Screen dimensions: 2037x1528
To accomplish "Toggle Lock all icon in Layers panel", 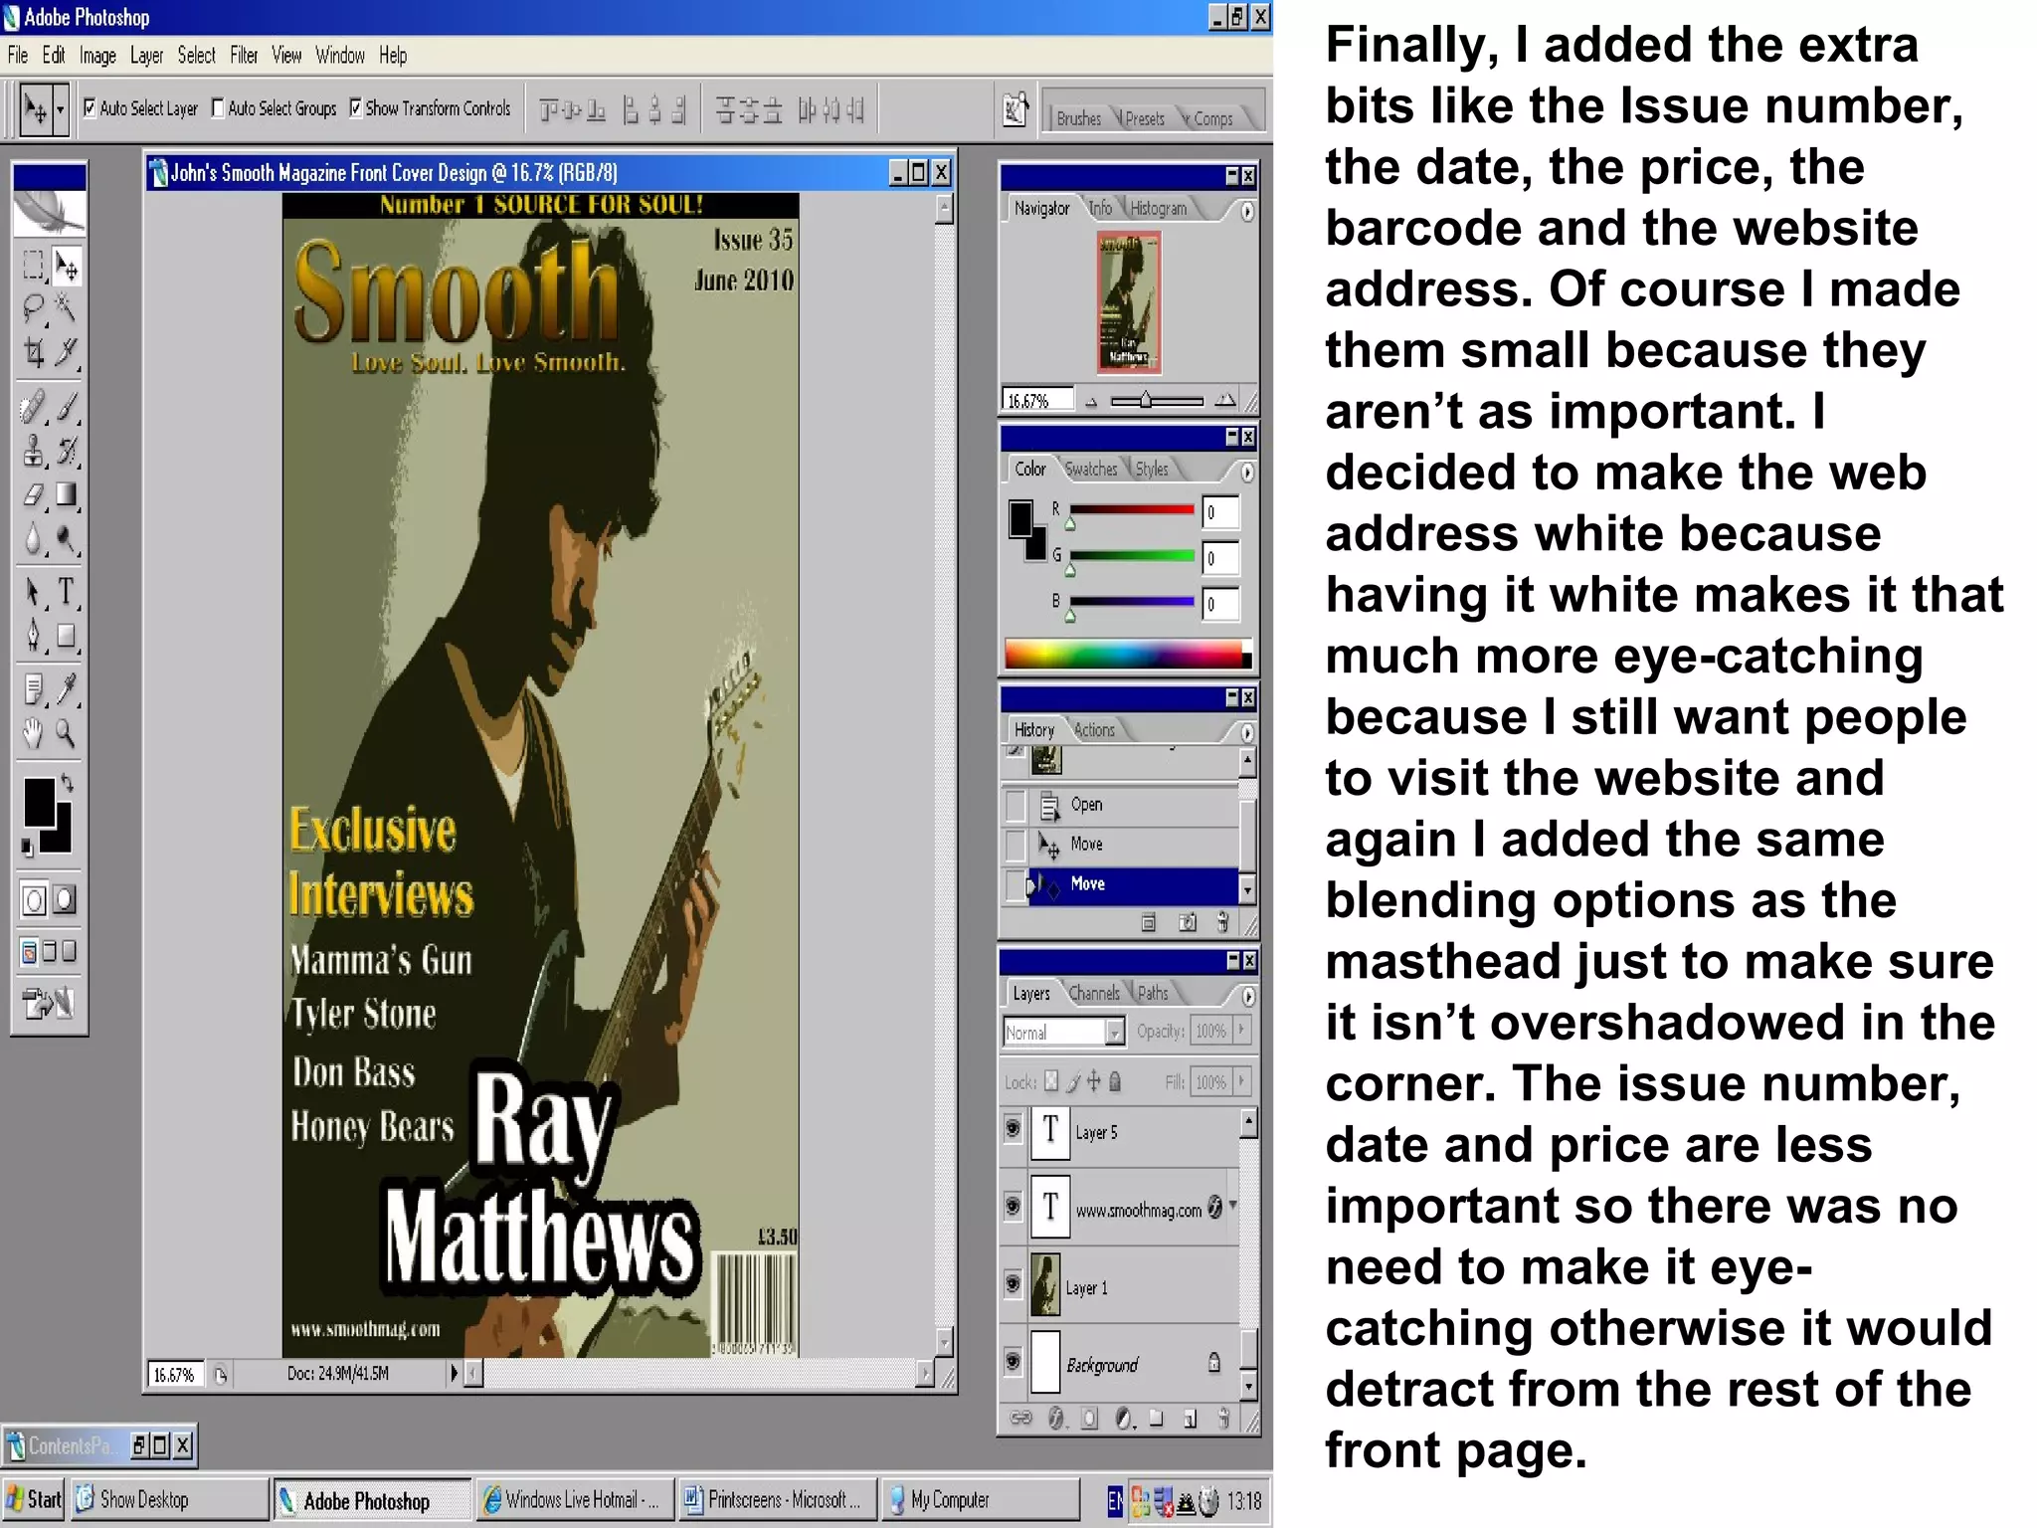I will (1115, 1081).
